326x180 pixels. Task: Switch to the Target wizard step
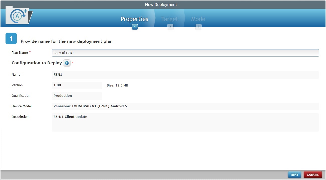coord(170,19)
